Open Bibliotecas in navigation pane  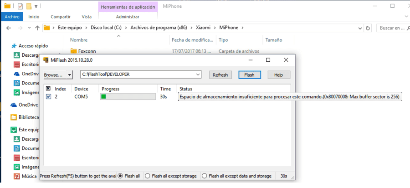pos(25,117)
